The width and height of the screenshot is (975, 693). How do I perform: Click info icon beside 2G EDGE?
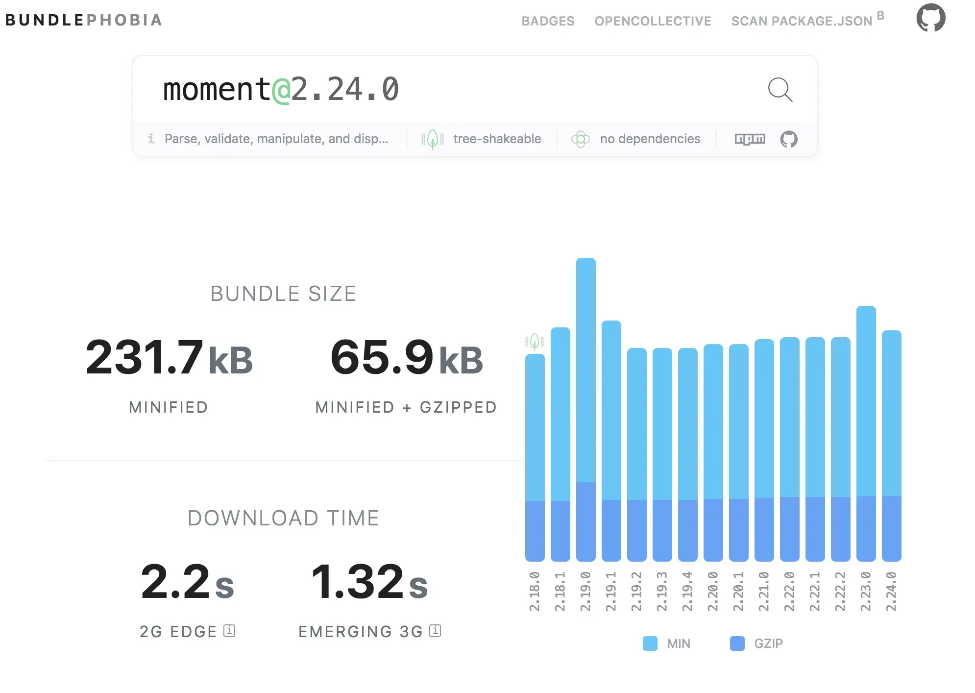(229, 631)
